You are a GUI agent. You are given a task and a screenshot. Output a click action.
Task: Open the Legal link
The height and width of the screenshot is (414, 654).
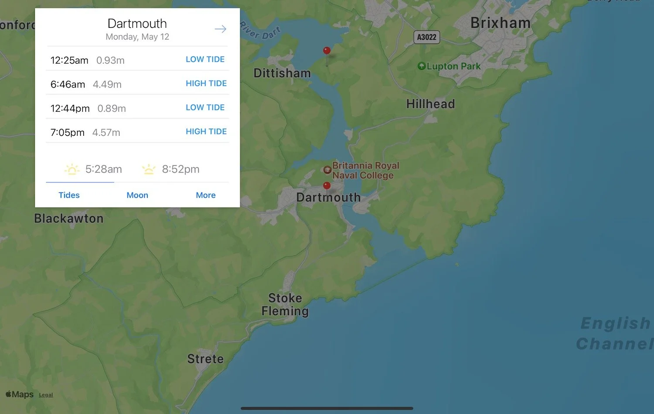(46, 395)
